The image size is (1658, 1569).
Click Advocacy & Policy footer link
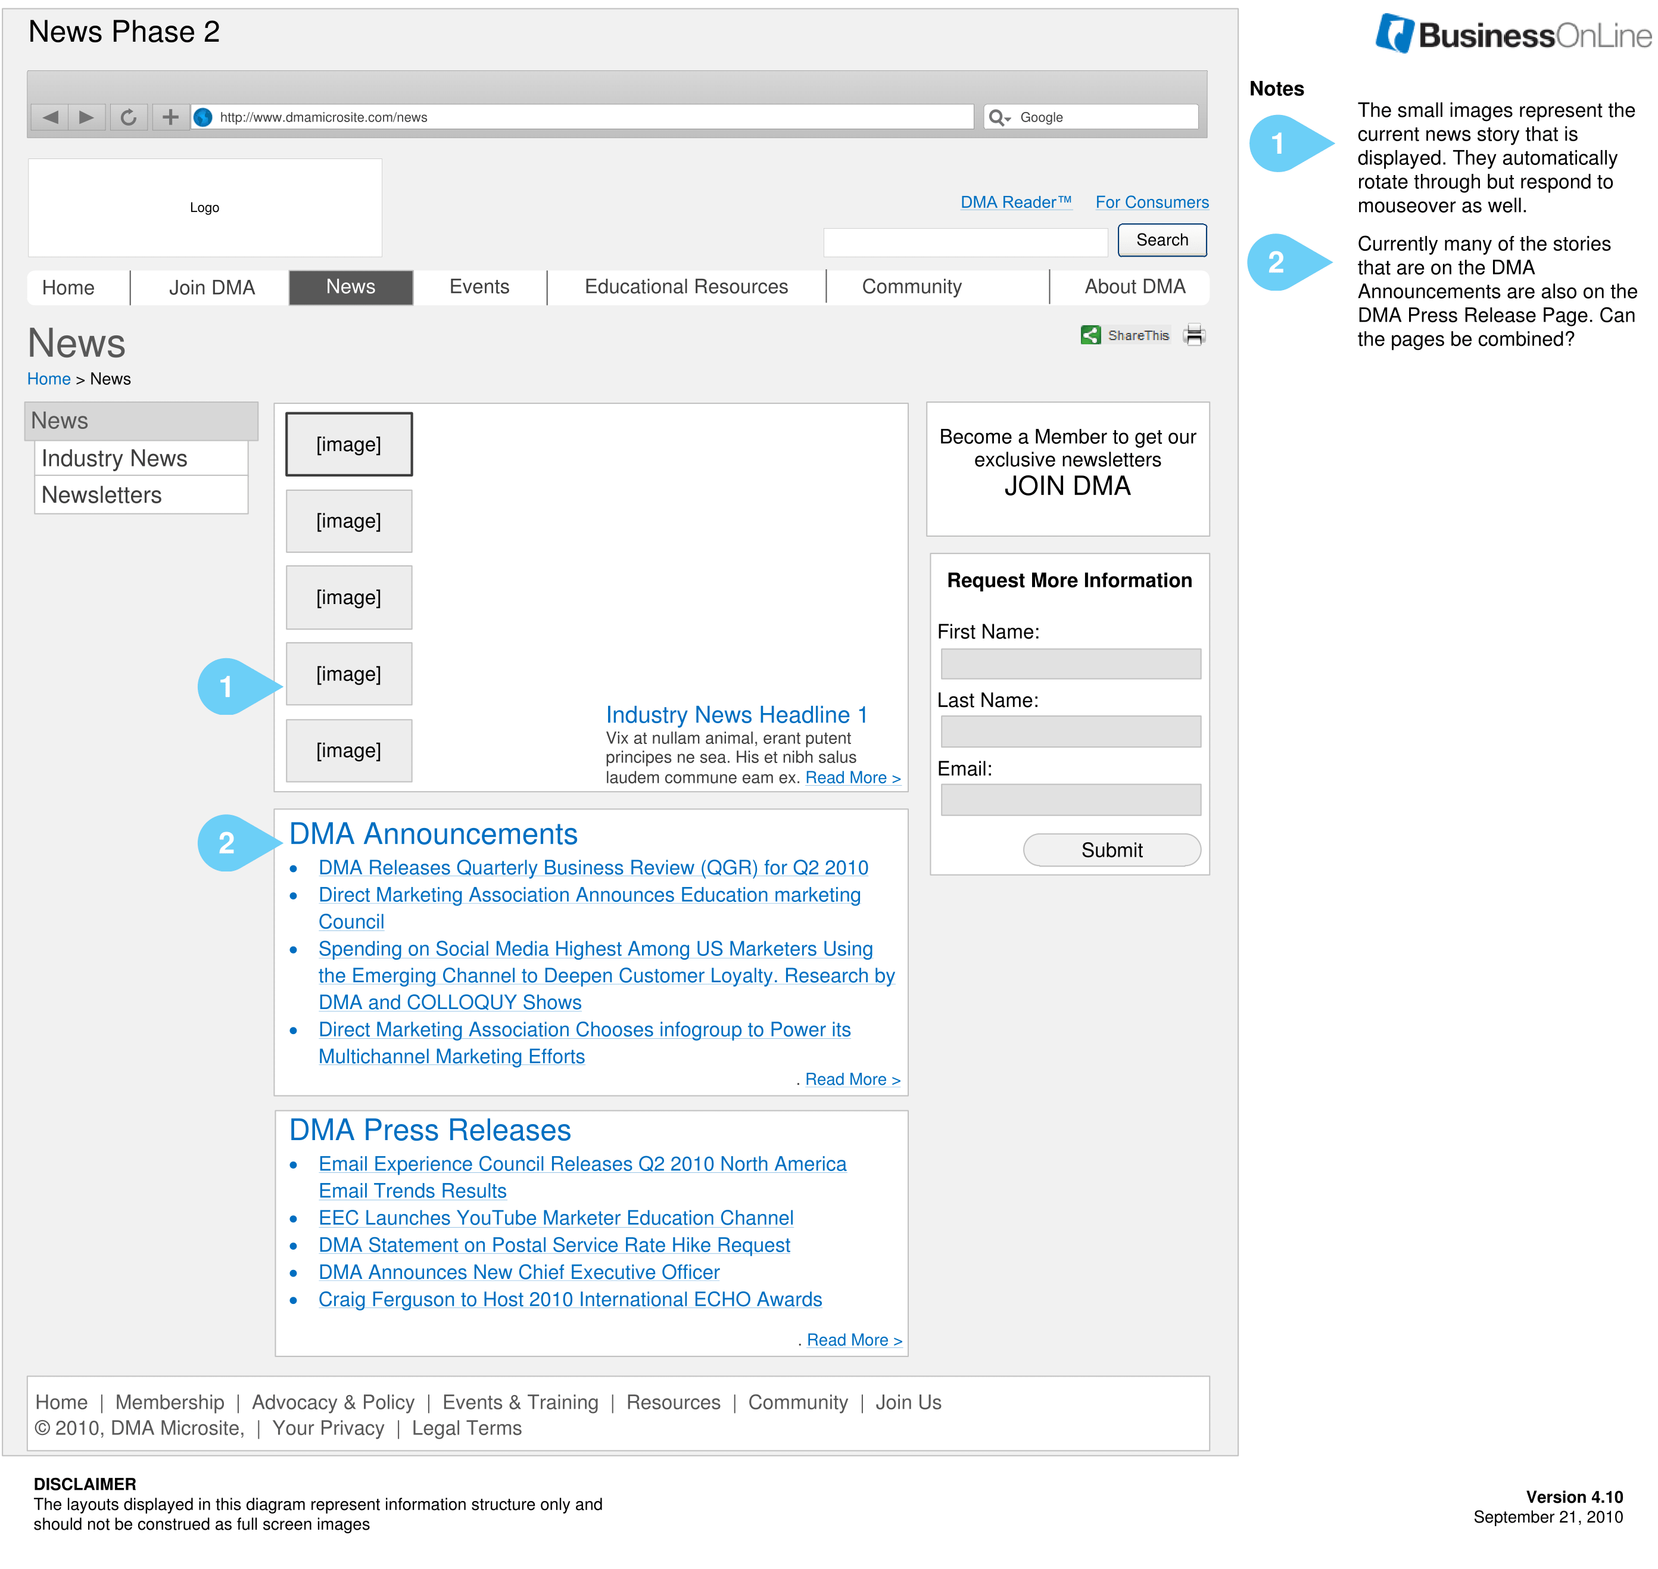334,1403
